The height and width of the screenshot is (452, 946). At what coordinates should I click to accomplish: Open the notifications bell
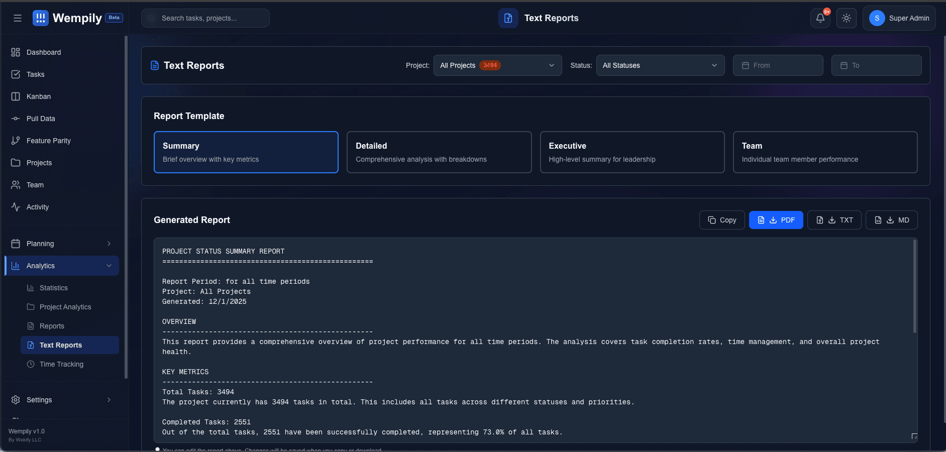coord(820,18)
